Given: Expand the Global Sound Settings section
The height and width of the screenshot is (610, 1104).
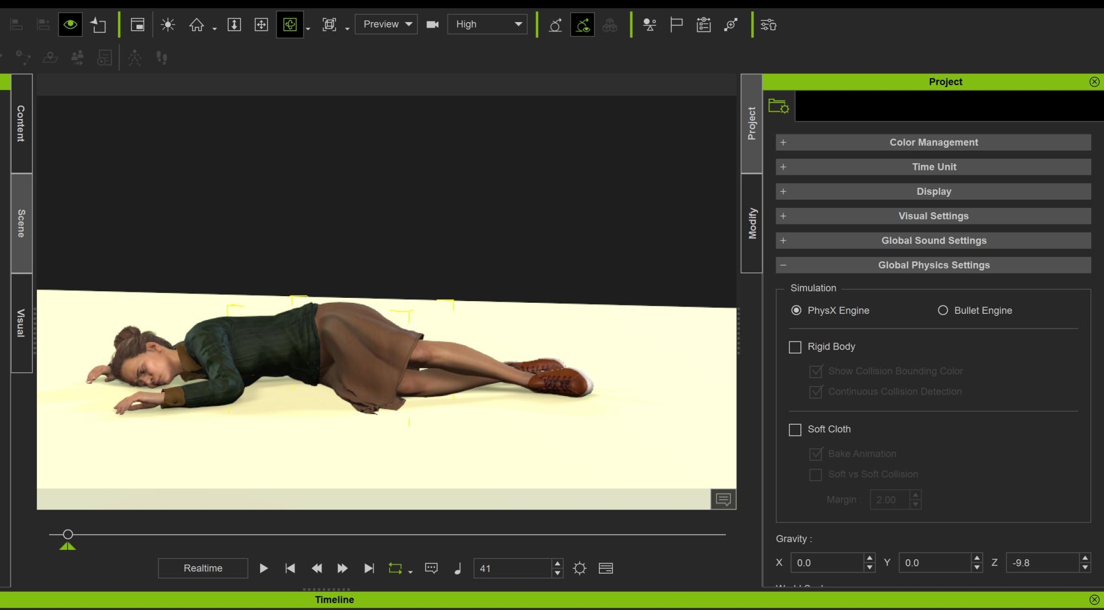Looking at the screenshot, I should (933, 240).
